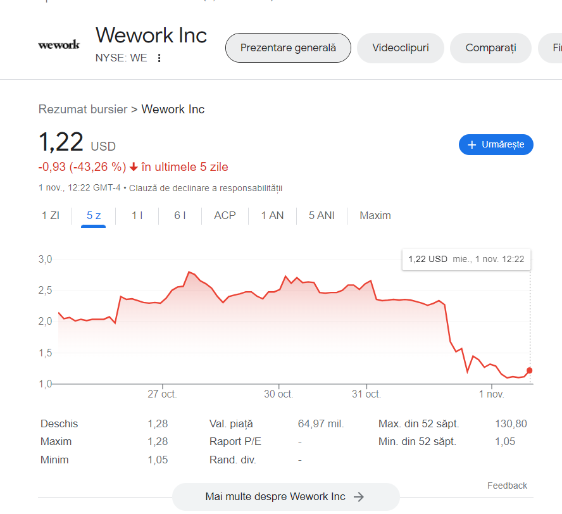The width and height of the screenshot is (562, 514).
Task: Switch to the Comparați tab
Action: [x=490, y=47]
